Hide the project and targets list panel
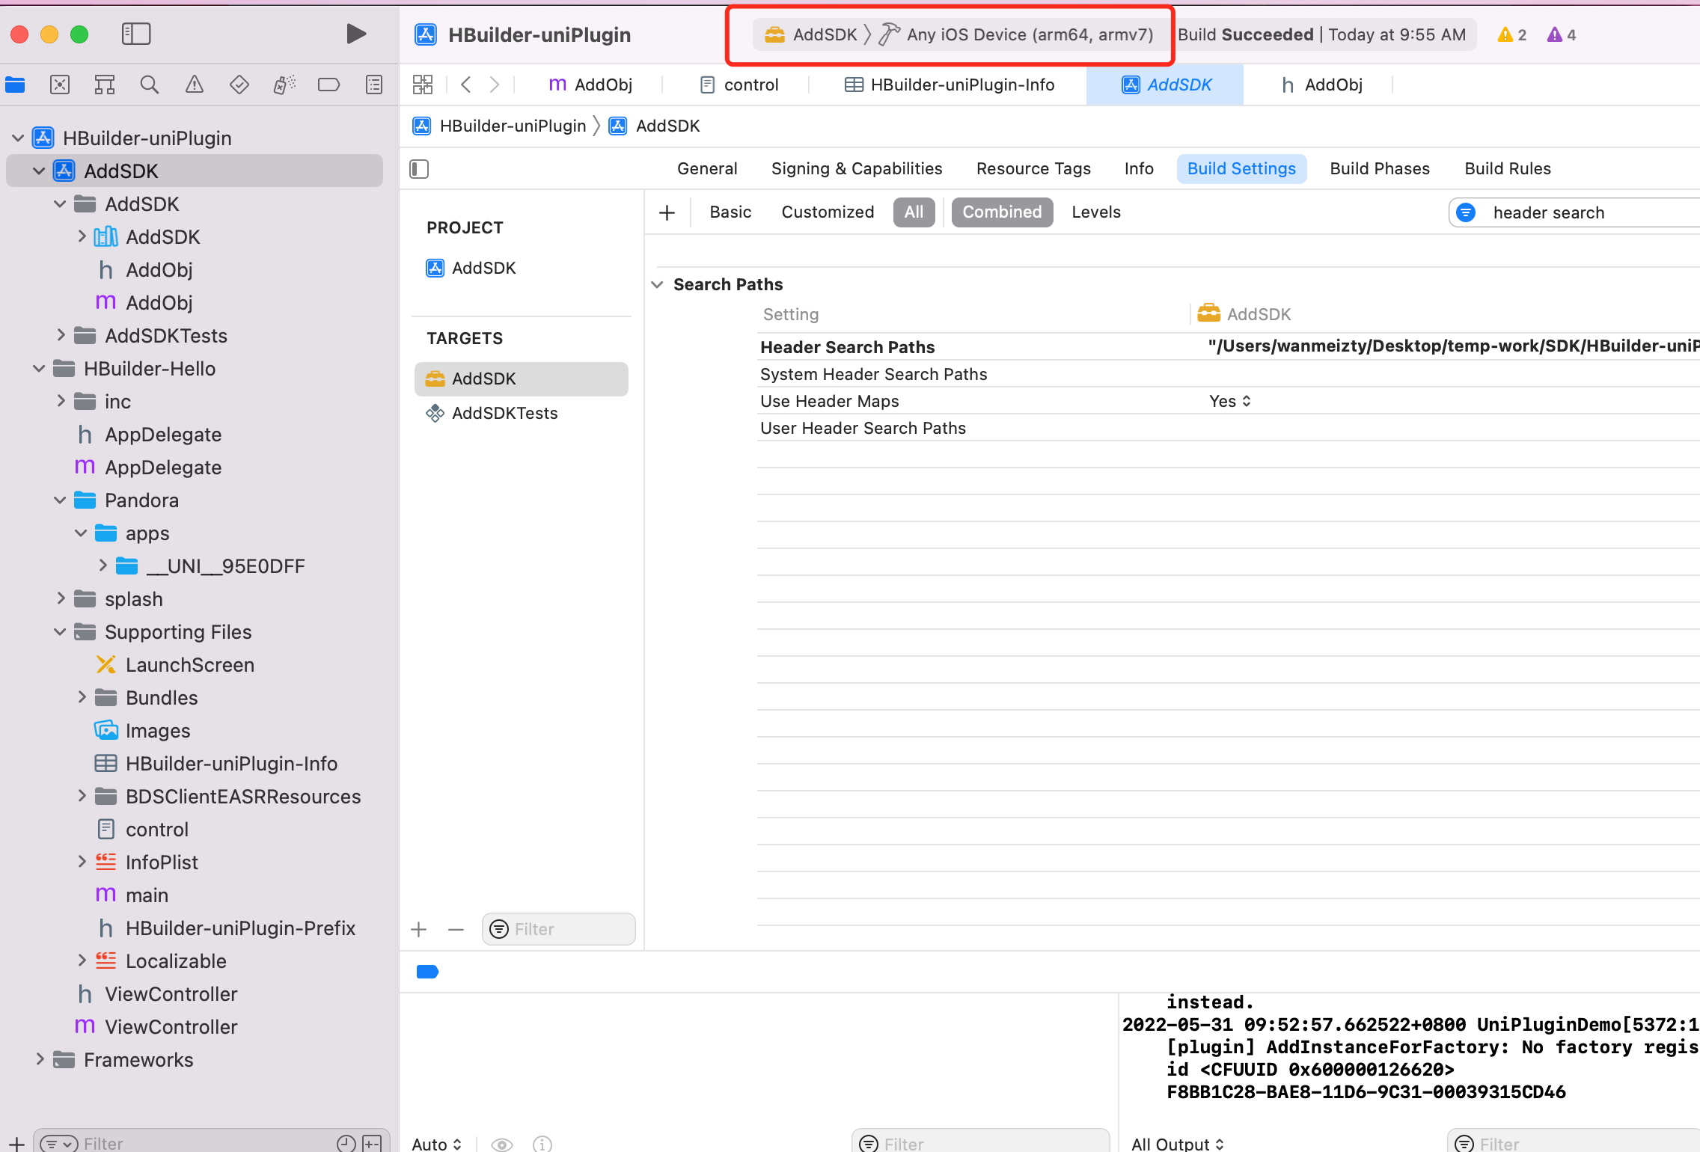The height and width of the screenshot is (1152, 1700). click(x=419, y=169)
